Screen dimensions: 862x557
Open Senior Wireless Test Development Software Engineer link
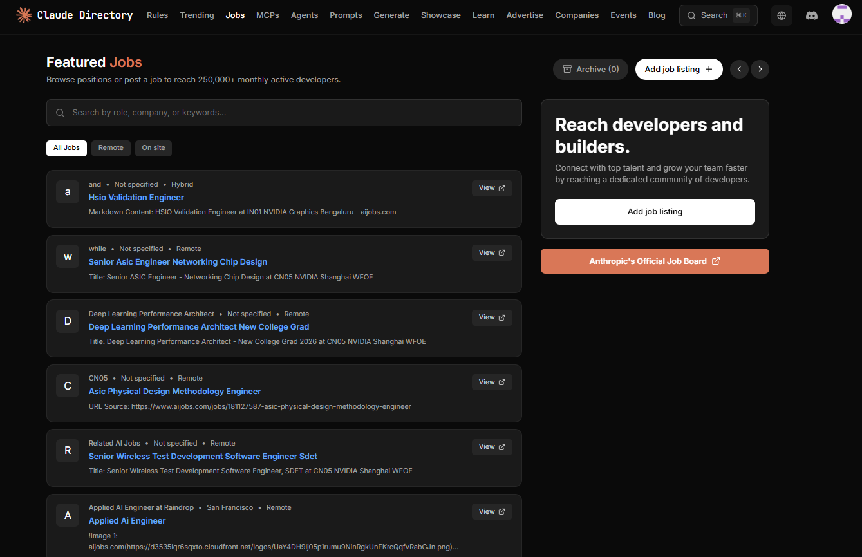coord(203,457)
